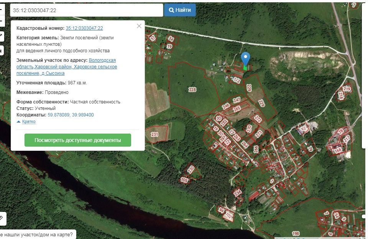
Task: Click the cadastral number search field
Action: (86, 10)
